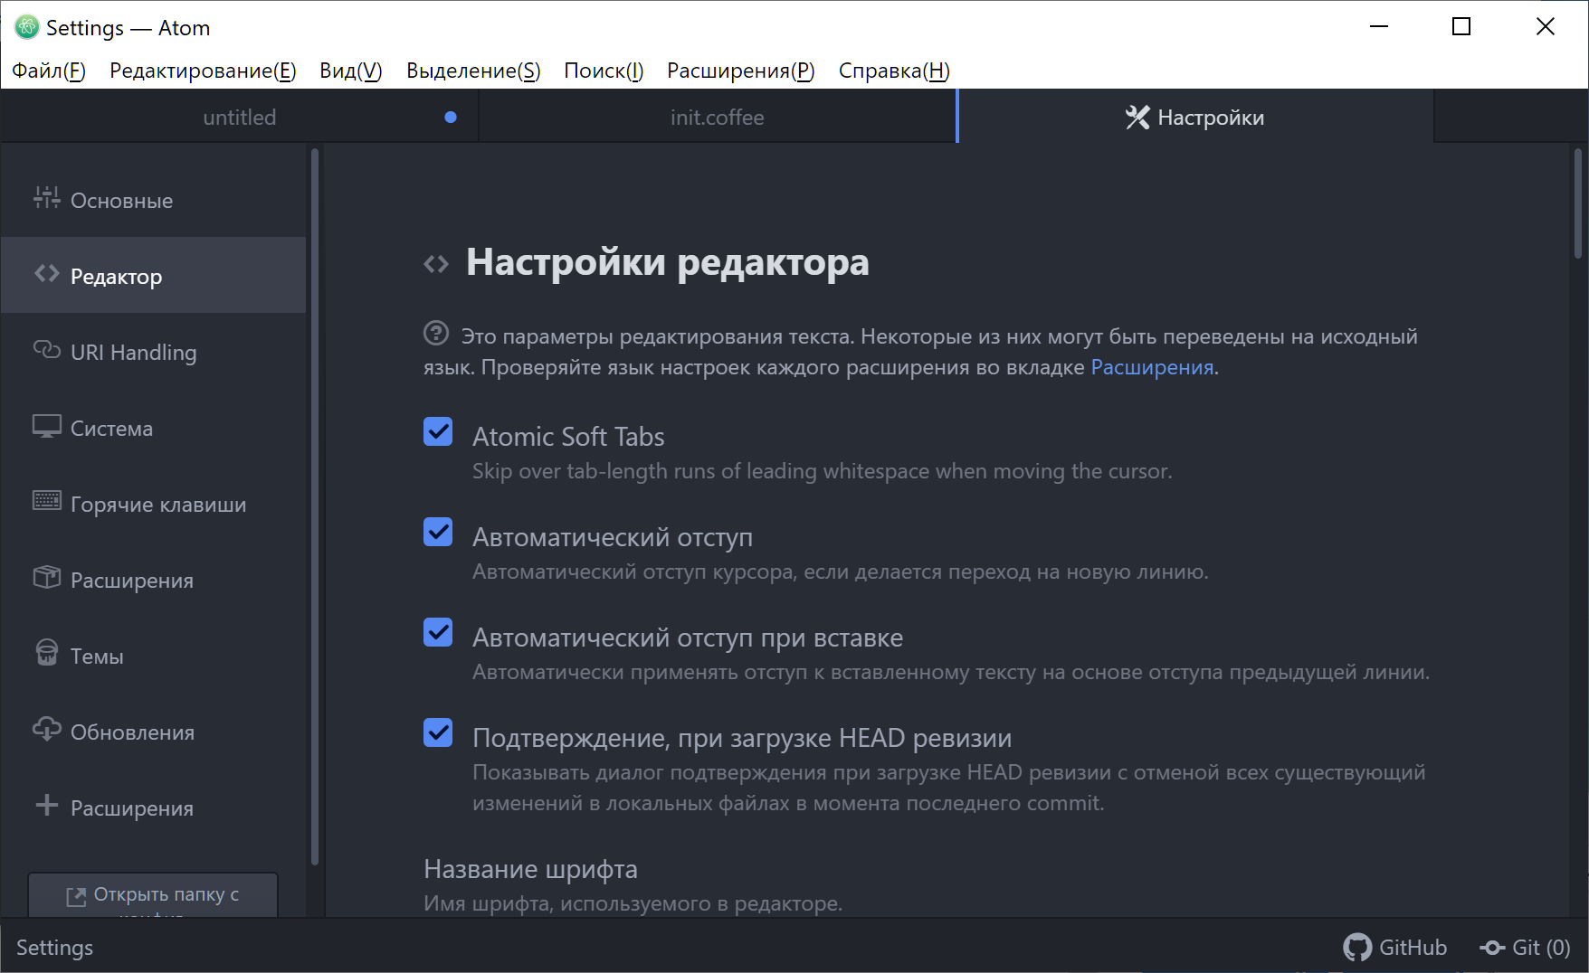Viewport: 1589px width, 973px height.
Task: Open the Редактирование menu
Action: point(203,71)
